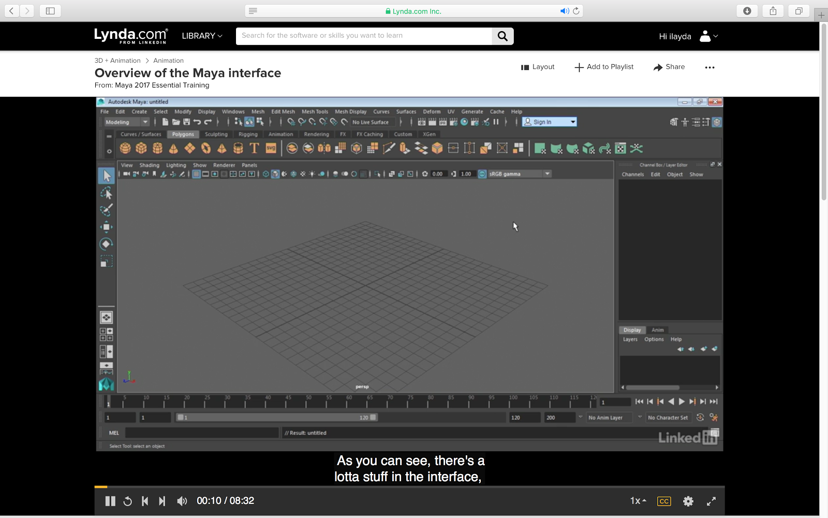This screenshot has width=828, height=518.
Task: Open the three-dot more options menu
Action: pos(709,67)
